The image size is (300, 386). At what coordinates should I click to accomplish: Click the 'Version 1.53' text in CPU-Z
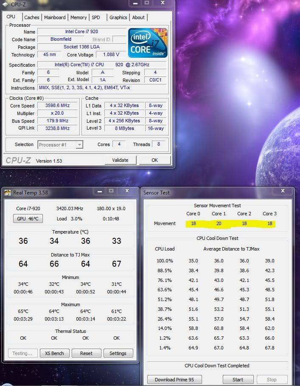pos(49,161)
